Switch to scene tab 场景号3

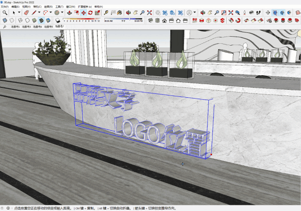click(26, 27)
